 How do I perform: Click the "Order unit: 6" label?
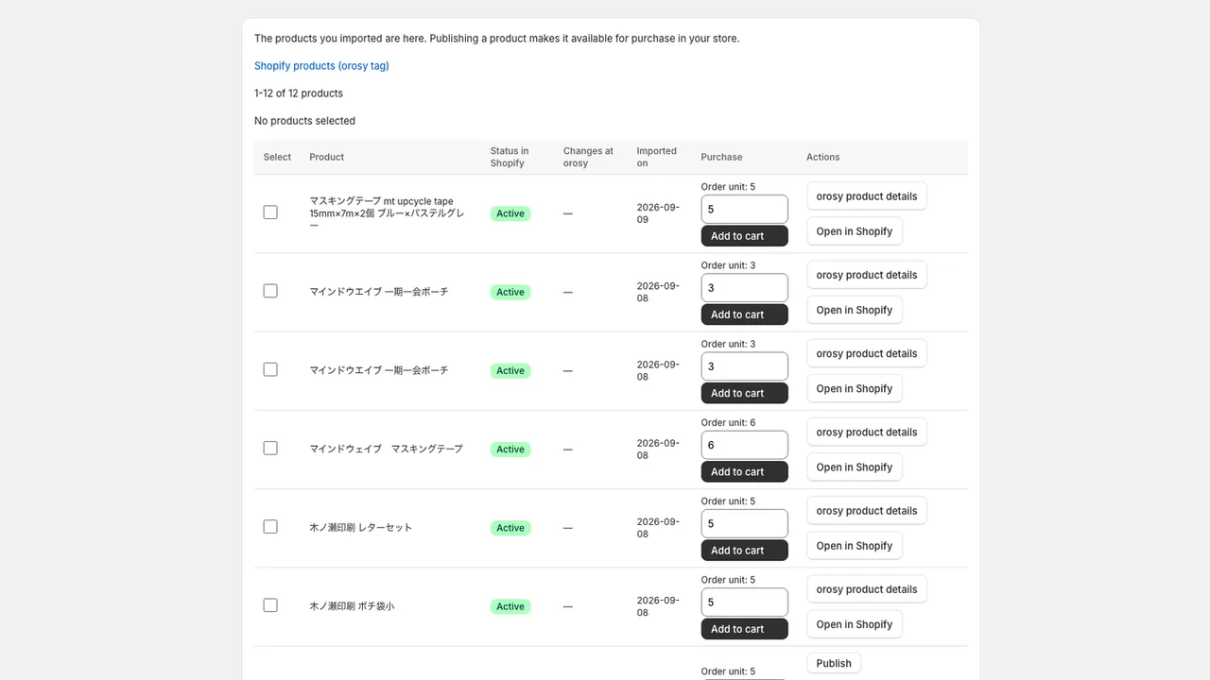click(728, 422)
